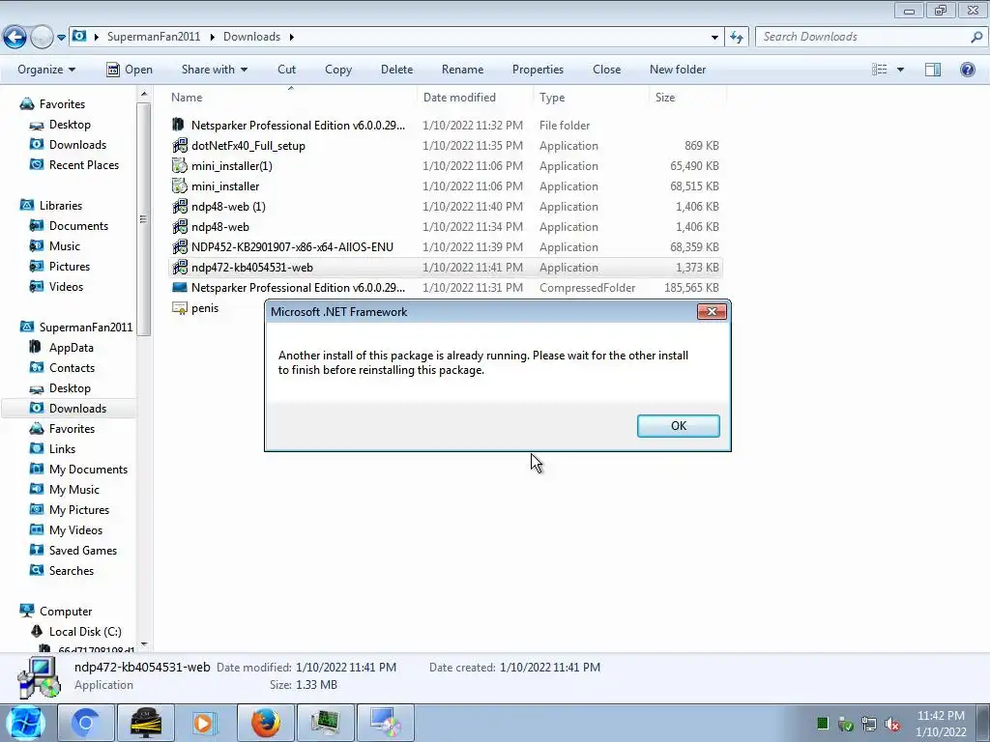The width and height of the screenshot is (990, 742).
Task: Click the muted volume tray icon
Action: point(892,725)
